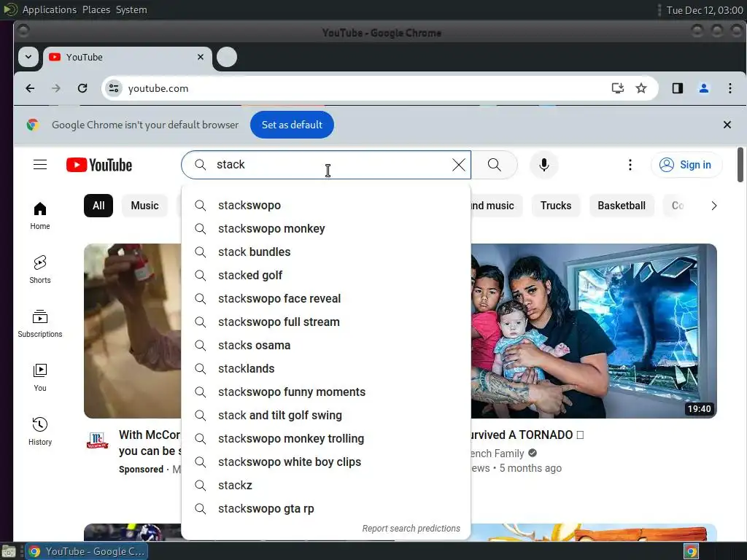Choose 'stacks osama' suggestion
This screenshot has height=560, width=747.
[x=326, y=345]
